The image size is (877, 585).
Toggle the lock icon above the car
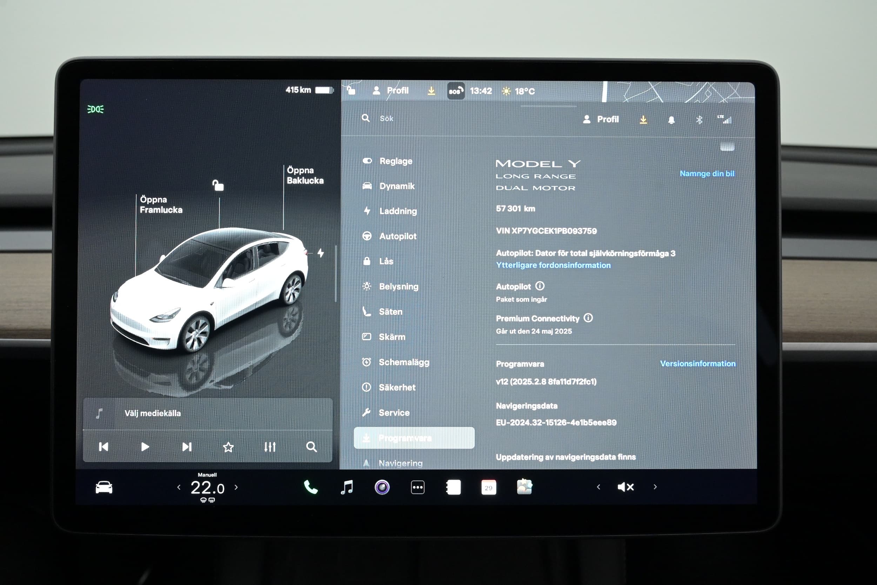pos(218,185)
